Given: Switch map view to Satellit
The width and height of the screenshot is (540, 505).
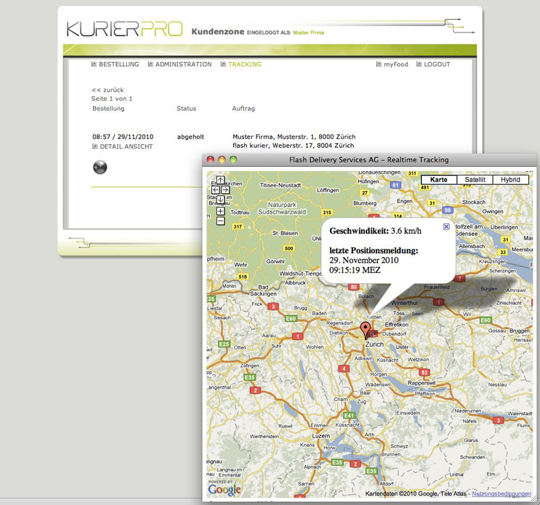Looking at the screenshot, I should (475, 180).
